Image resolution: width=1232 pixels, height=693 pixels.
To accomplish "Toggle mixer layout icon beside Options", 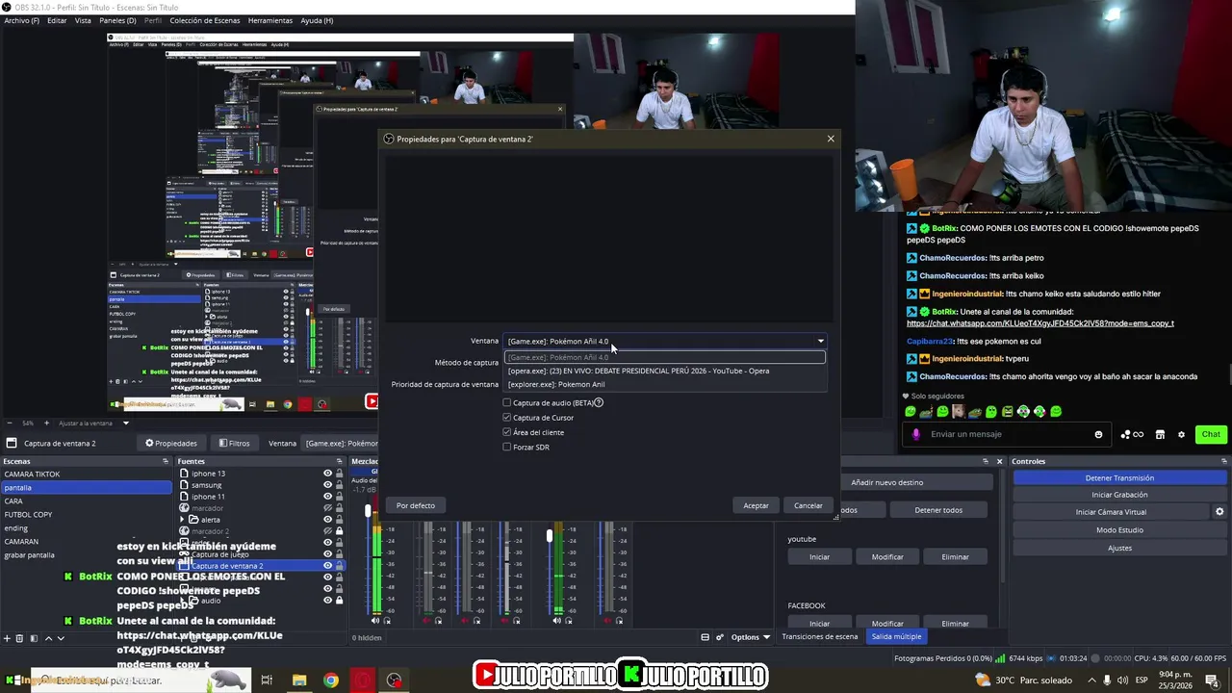I will pyautogui.click(x=705, y=637).
